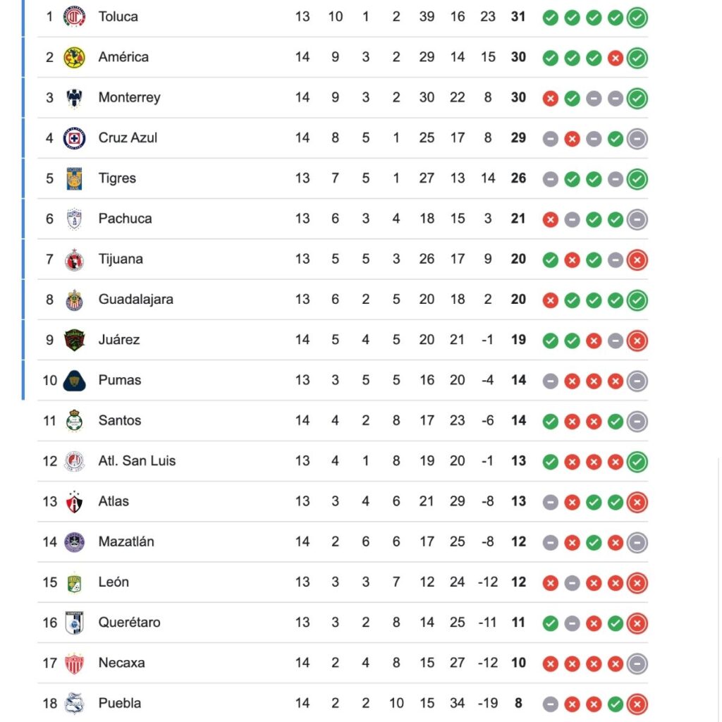The image size is (722, 722).
Task: Click the Atlas team logo
Action: [74, 501]
